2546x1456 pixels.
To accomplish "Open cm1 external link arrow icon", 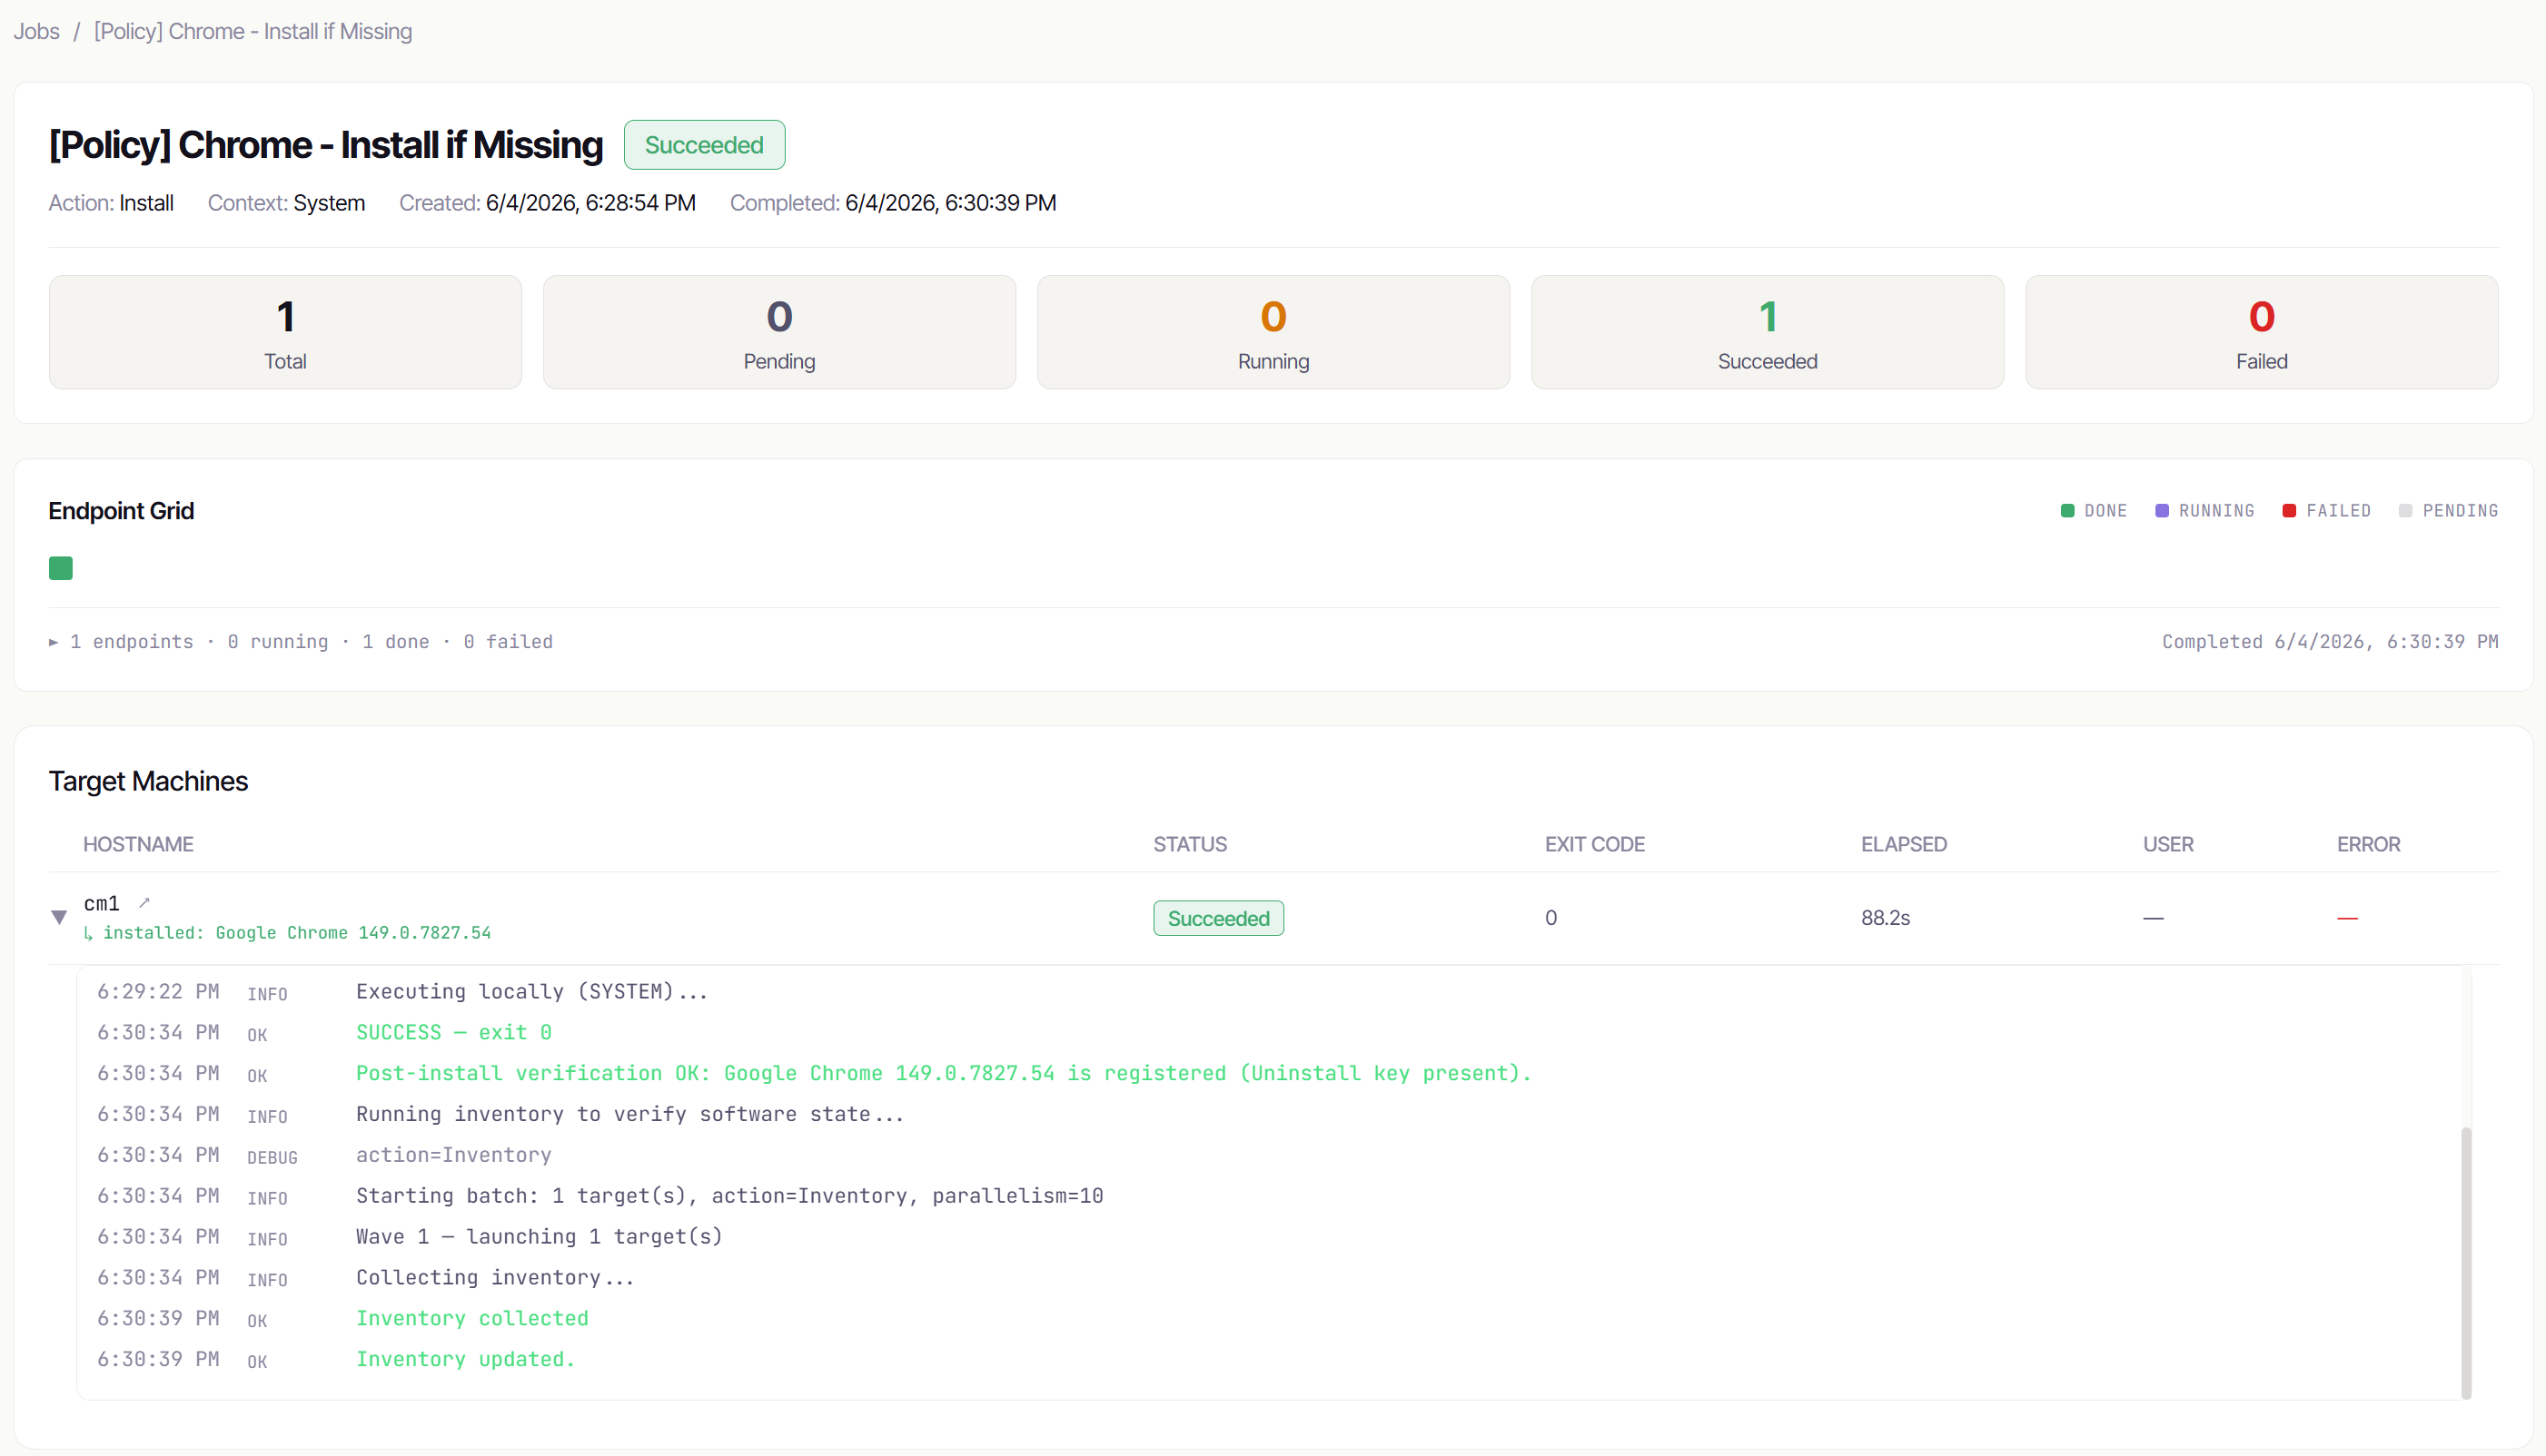I will pyautogui.click(x=144, y=903).
